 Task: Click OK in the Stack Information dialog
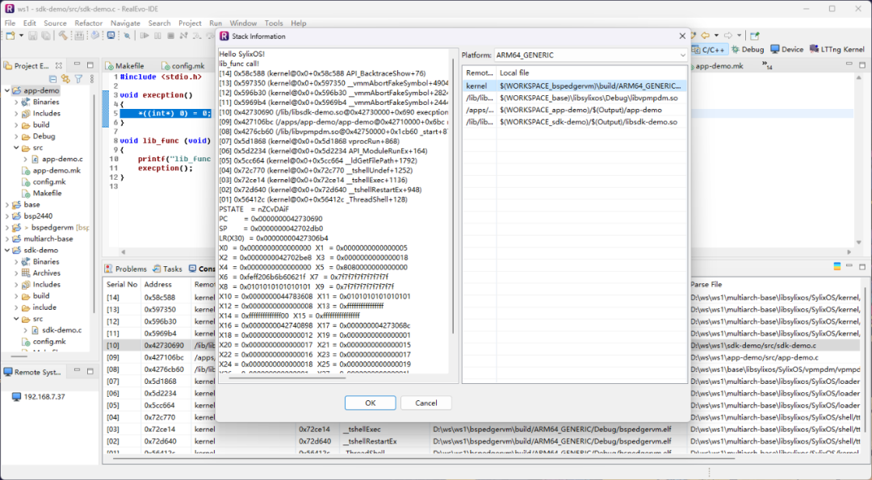coord(371,403)
